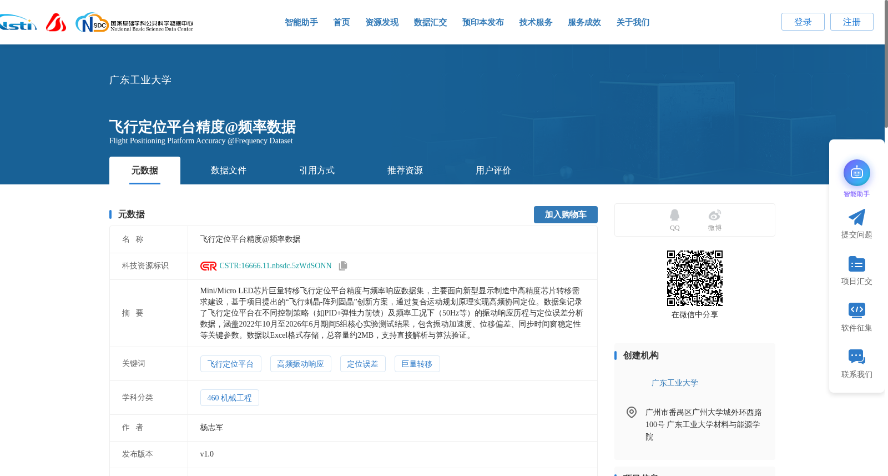Viewport: 888px width, 476px height.
Task: Click the address text 广州市番禺区广州大学城外环西路
Action: (x=703, y=412)
